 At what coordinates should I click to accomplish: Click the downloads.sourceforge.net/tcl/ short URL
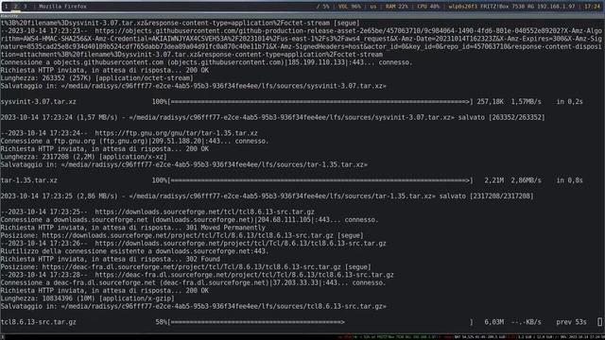point(204,212)
